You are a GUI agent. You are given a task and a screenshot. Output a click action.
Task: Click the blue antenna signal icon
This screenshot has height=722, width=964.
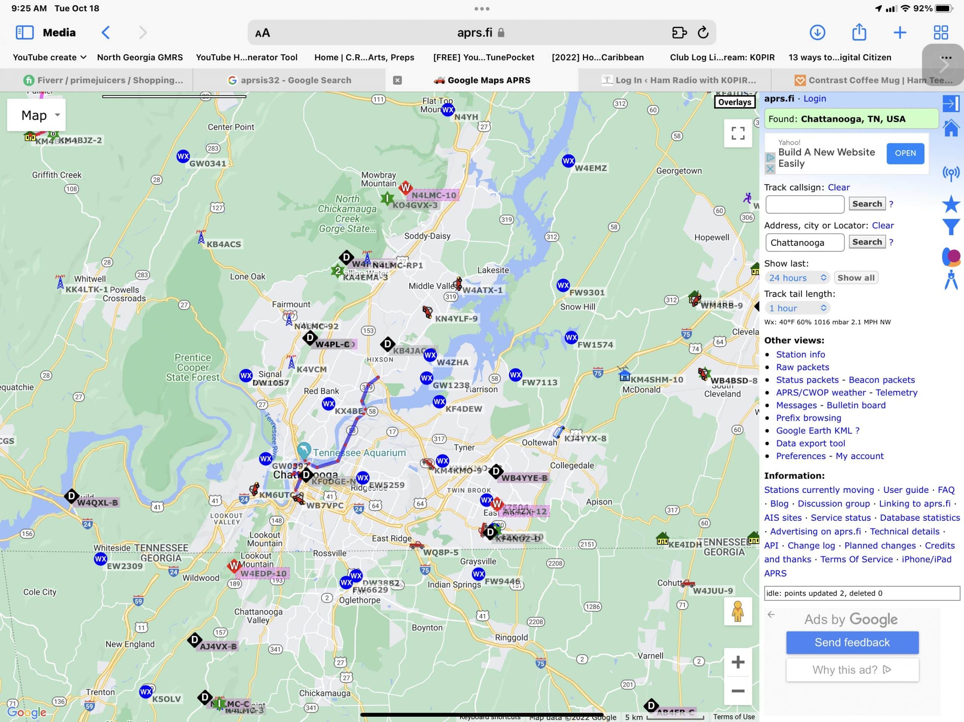pyautogui.click(x=950, y=173)
